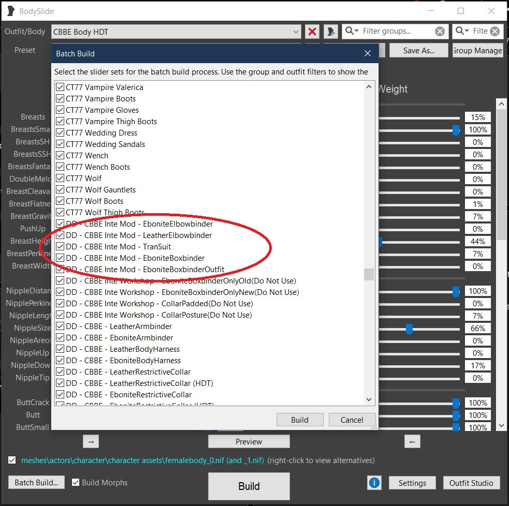Clear the outfit filter field
This screenshot has width=509, height=506.
pyautogui.click(x=495, y=31)
